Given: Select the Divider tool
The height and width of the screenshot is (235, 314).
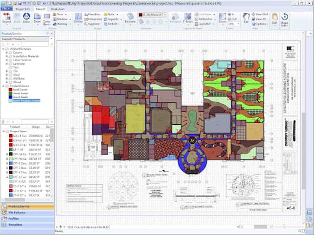Looking at the screenshot, I should tap(78, 18).
